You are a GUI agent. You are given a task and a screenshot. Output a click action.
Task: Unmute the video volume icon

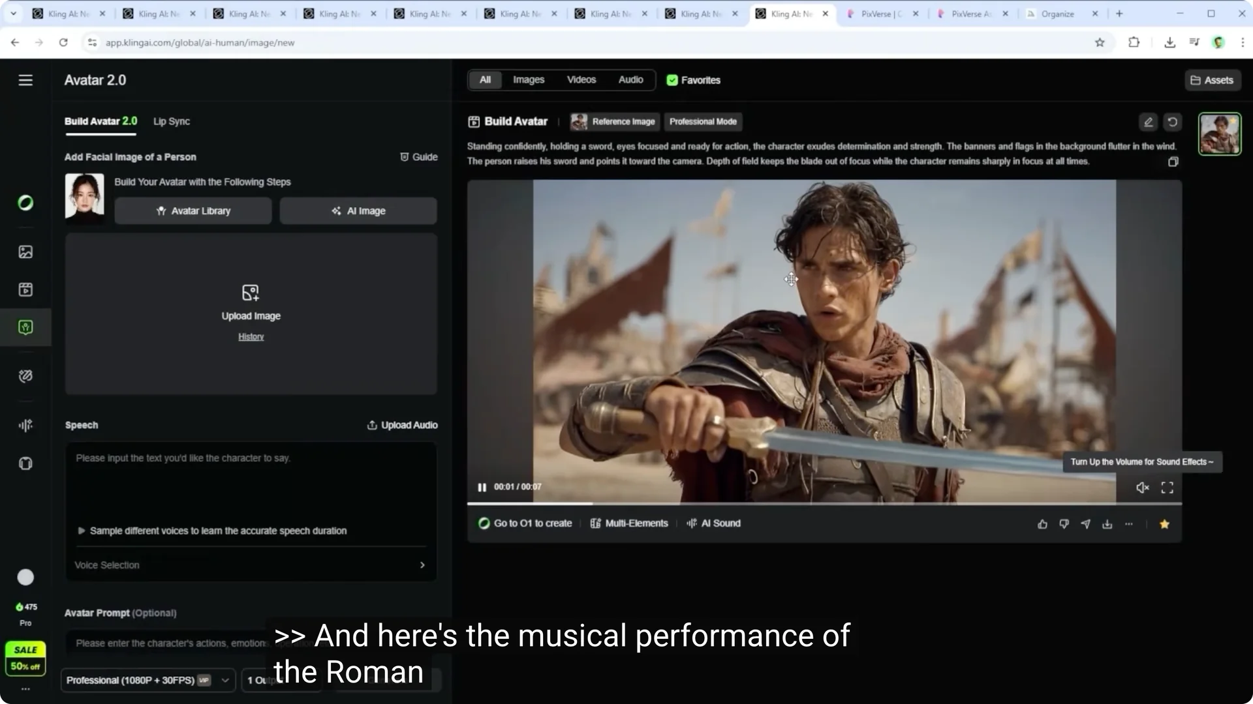pos(1142,488)
